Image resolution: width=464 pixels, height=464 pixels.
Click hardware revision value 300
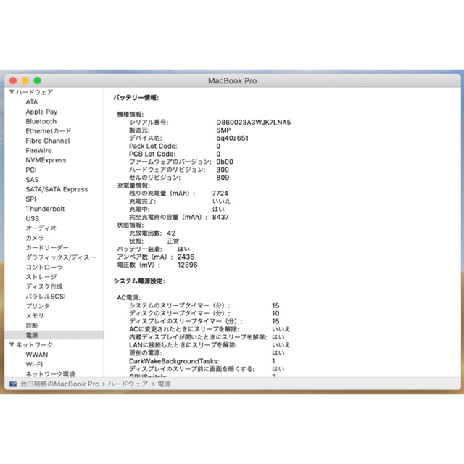click(223, 170)
